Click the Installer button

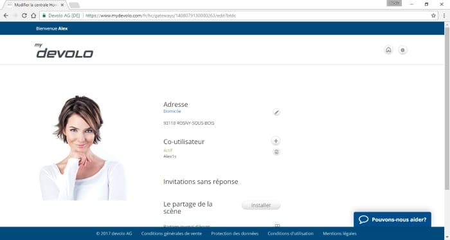pyautogui.click(x=261, y=205)
